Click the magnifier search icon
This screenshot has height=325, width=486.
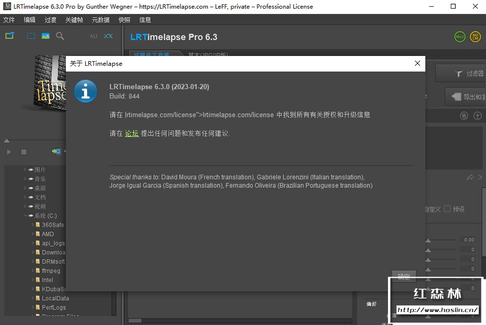pos(60,36)
